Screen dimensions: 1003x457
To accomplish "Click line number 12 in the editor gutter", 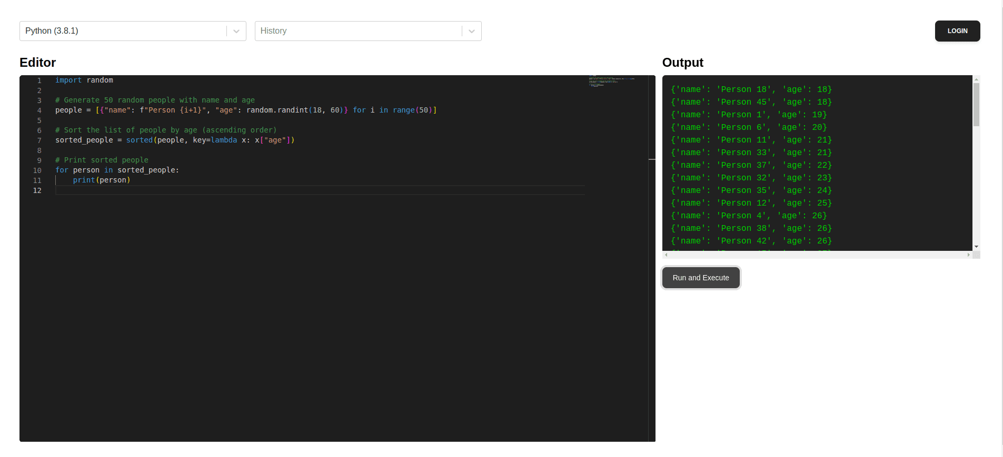I will pos(37,190).
